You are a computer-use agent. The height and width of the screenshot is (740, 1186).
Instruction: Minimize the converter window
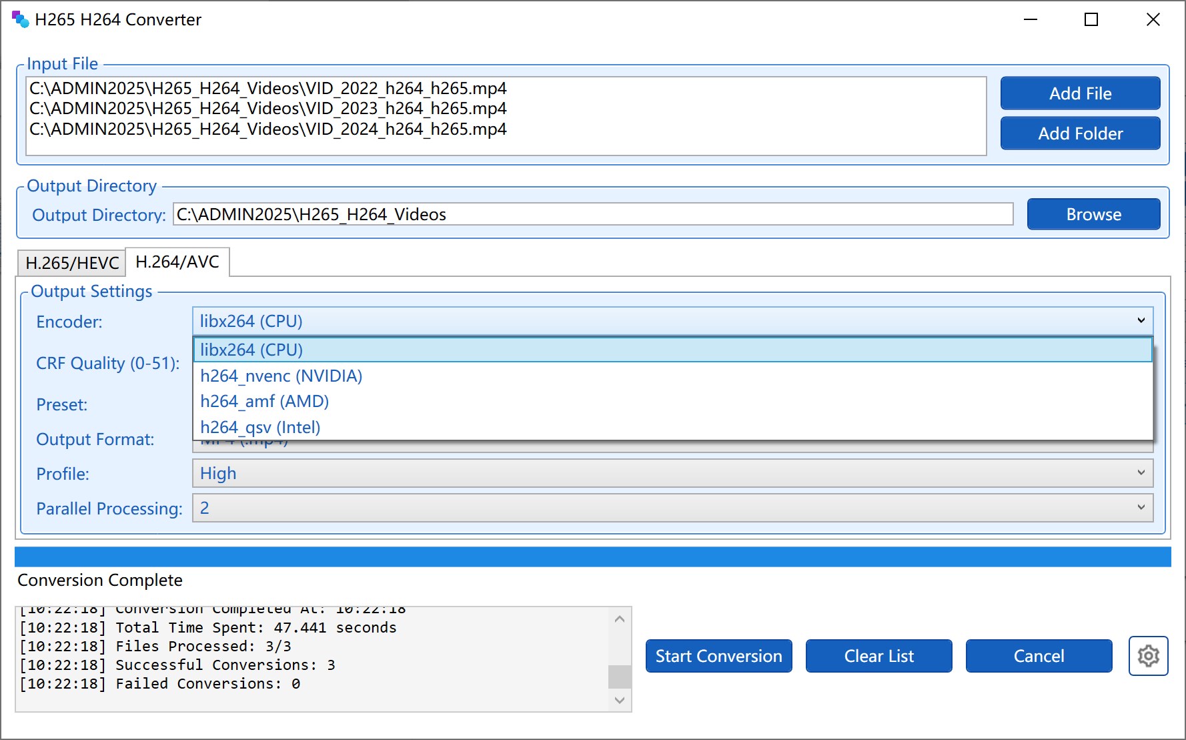(1031, 19)
